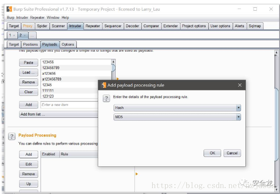Viewport: 280px width, 194px height.
Task: Click the Up button for rule order
Action: [x=29, y=184]
